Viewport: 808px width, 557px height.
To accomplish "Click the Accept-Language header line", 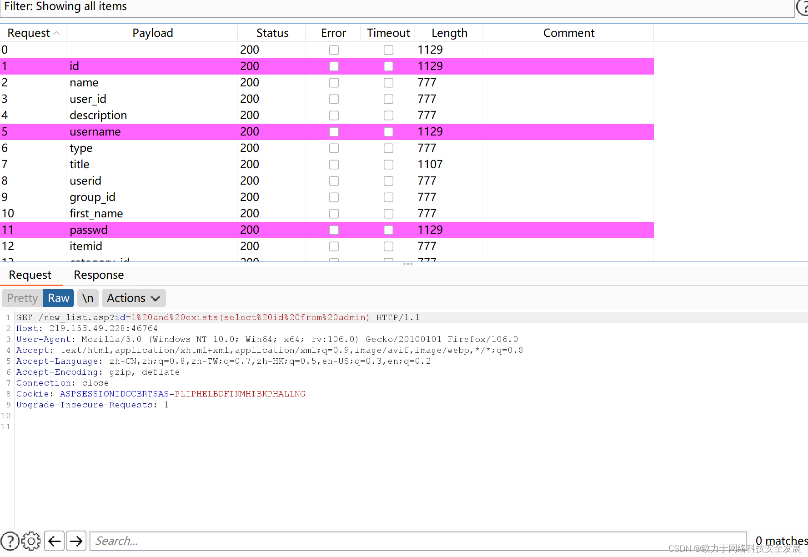I will click(x=223, y=361).
